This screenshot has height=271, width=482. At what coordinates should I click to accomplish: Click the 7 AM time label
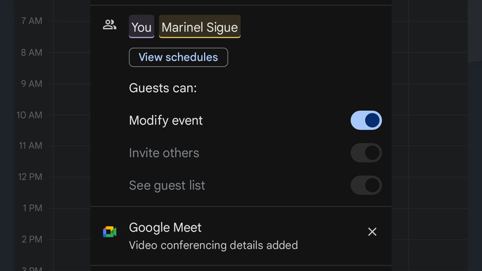pos(31,21)
